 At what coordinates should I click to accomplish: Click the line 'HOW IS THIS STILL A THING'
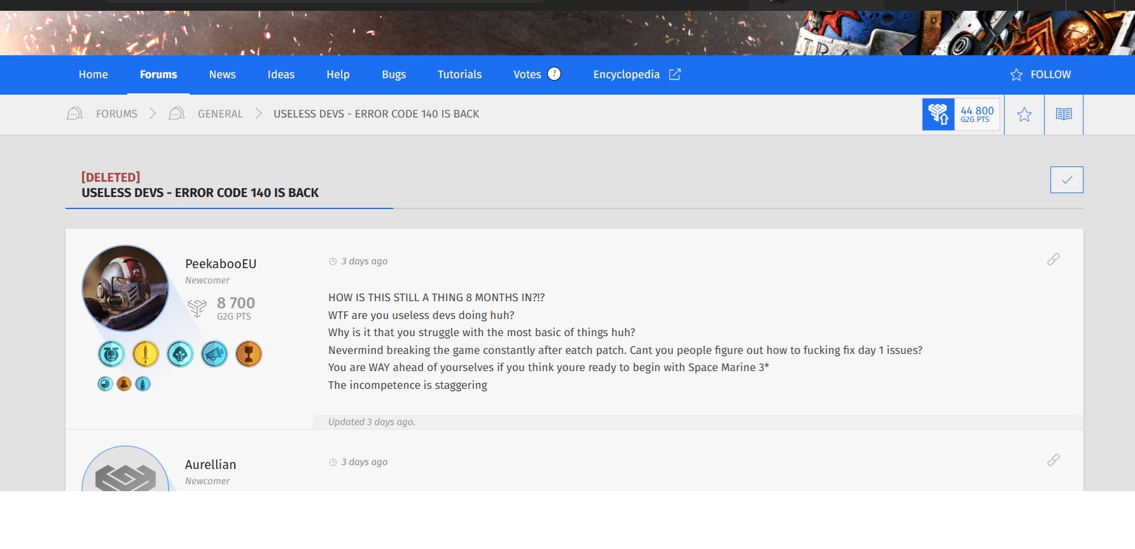tap(436, 297)
